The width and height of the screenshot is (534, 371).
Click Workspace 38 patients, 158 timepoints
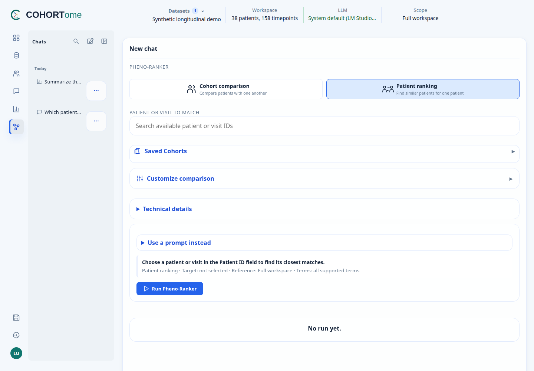(265, 18)
